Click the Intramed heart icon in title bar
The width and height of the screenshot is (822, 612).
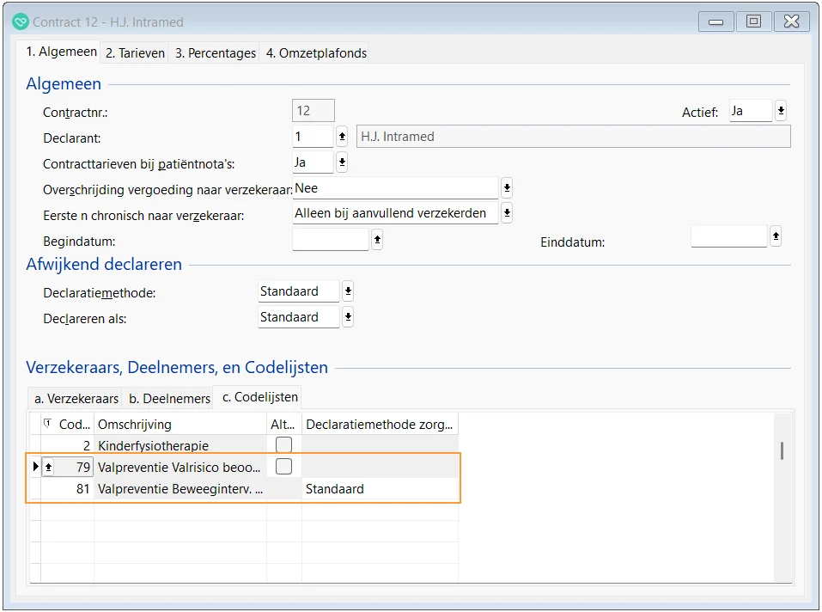21,21
